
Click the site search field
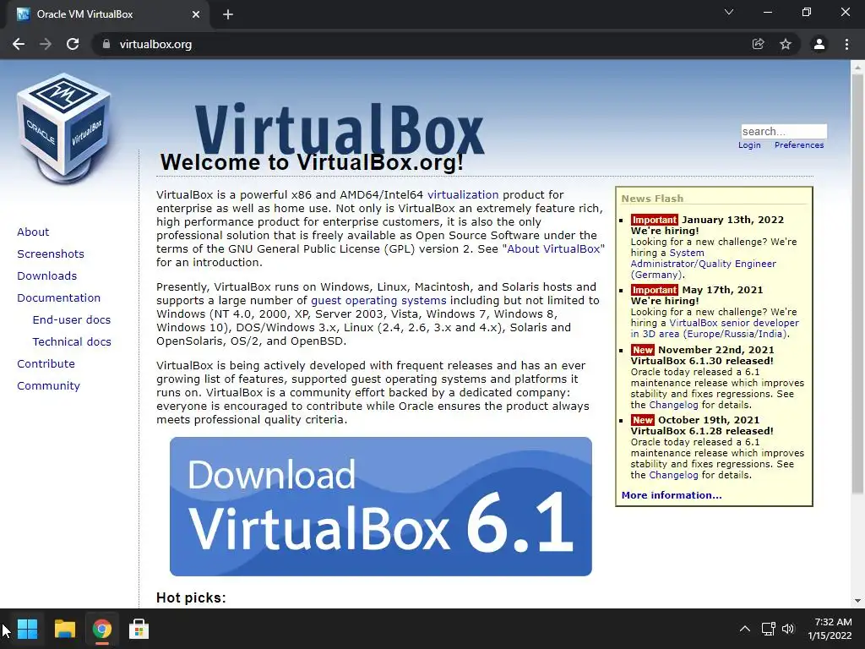pyautogui.click(x=784, y=131)
